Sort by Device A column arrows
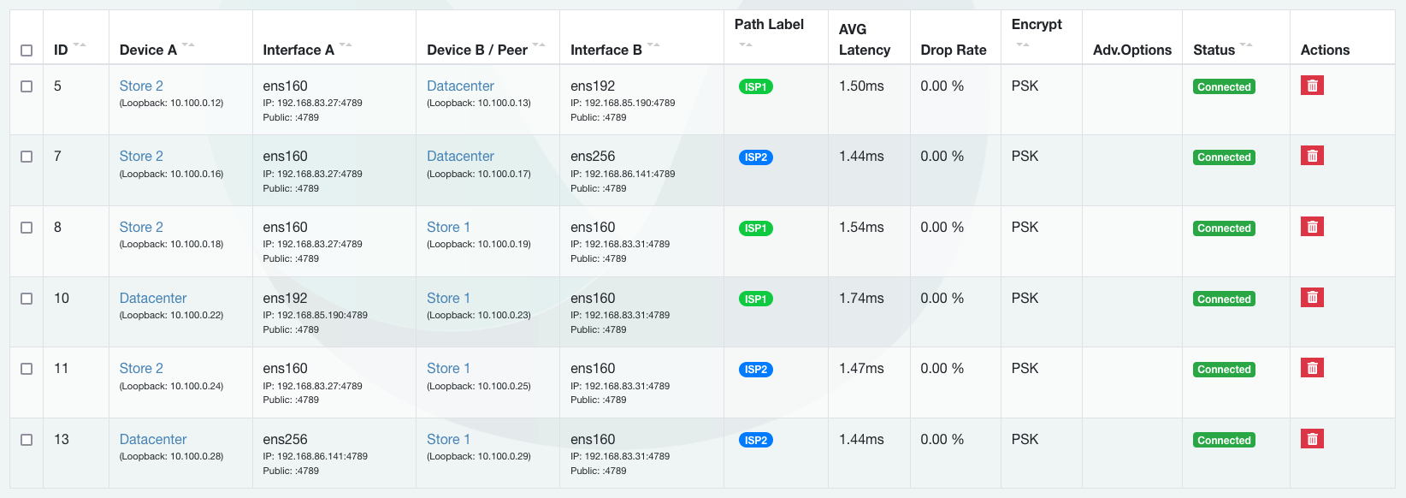The image size is (1406, 498). [188, 44]
